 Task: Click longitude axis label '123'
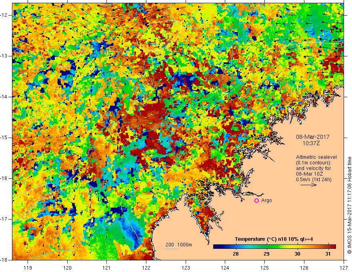click(x=186, y=268)
